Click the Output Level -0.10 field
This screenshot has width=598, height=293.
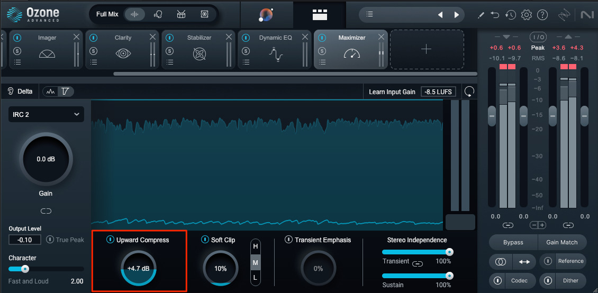(25, 240)
